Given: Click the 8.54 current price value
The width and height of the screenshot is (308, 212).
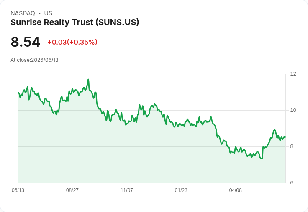Looking at the screenshot, I should tap(26, 42).
